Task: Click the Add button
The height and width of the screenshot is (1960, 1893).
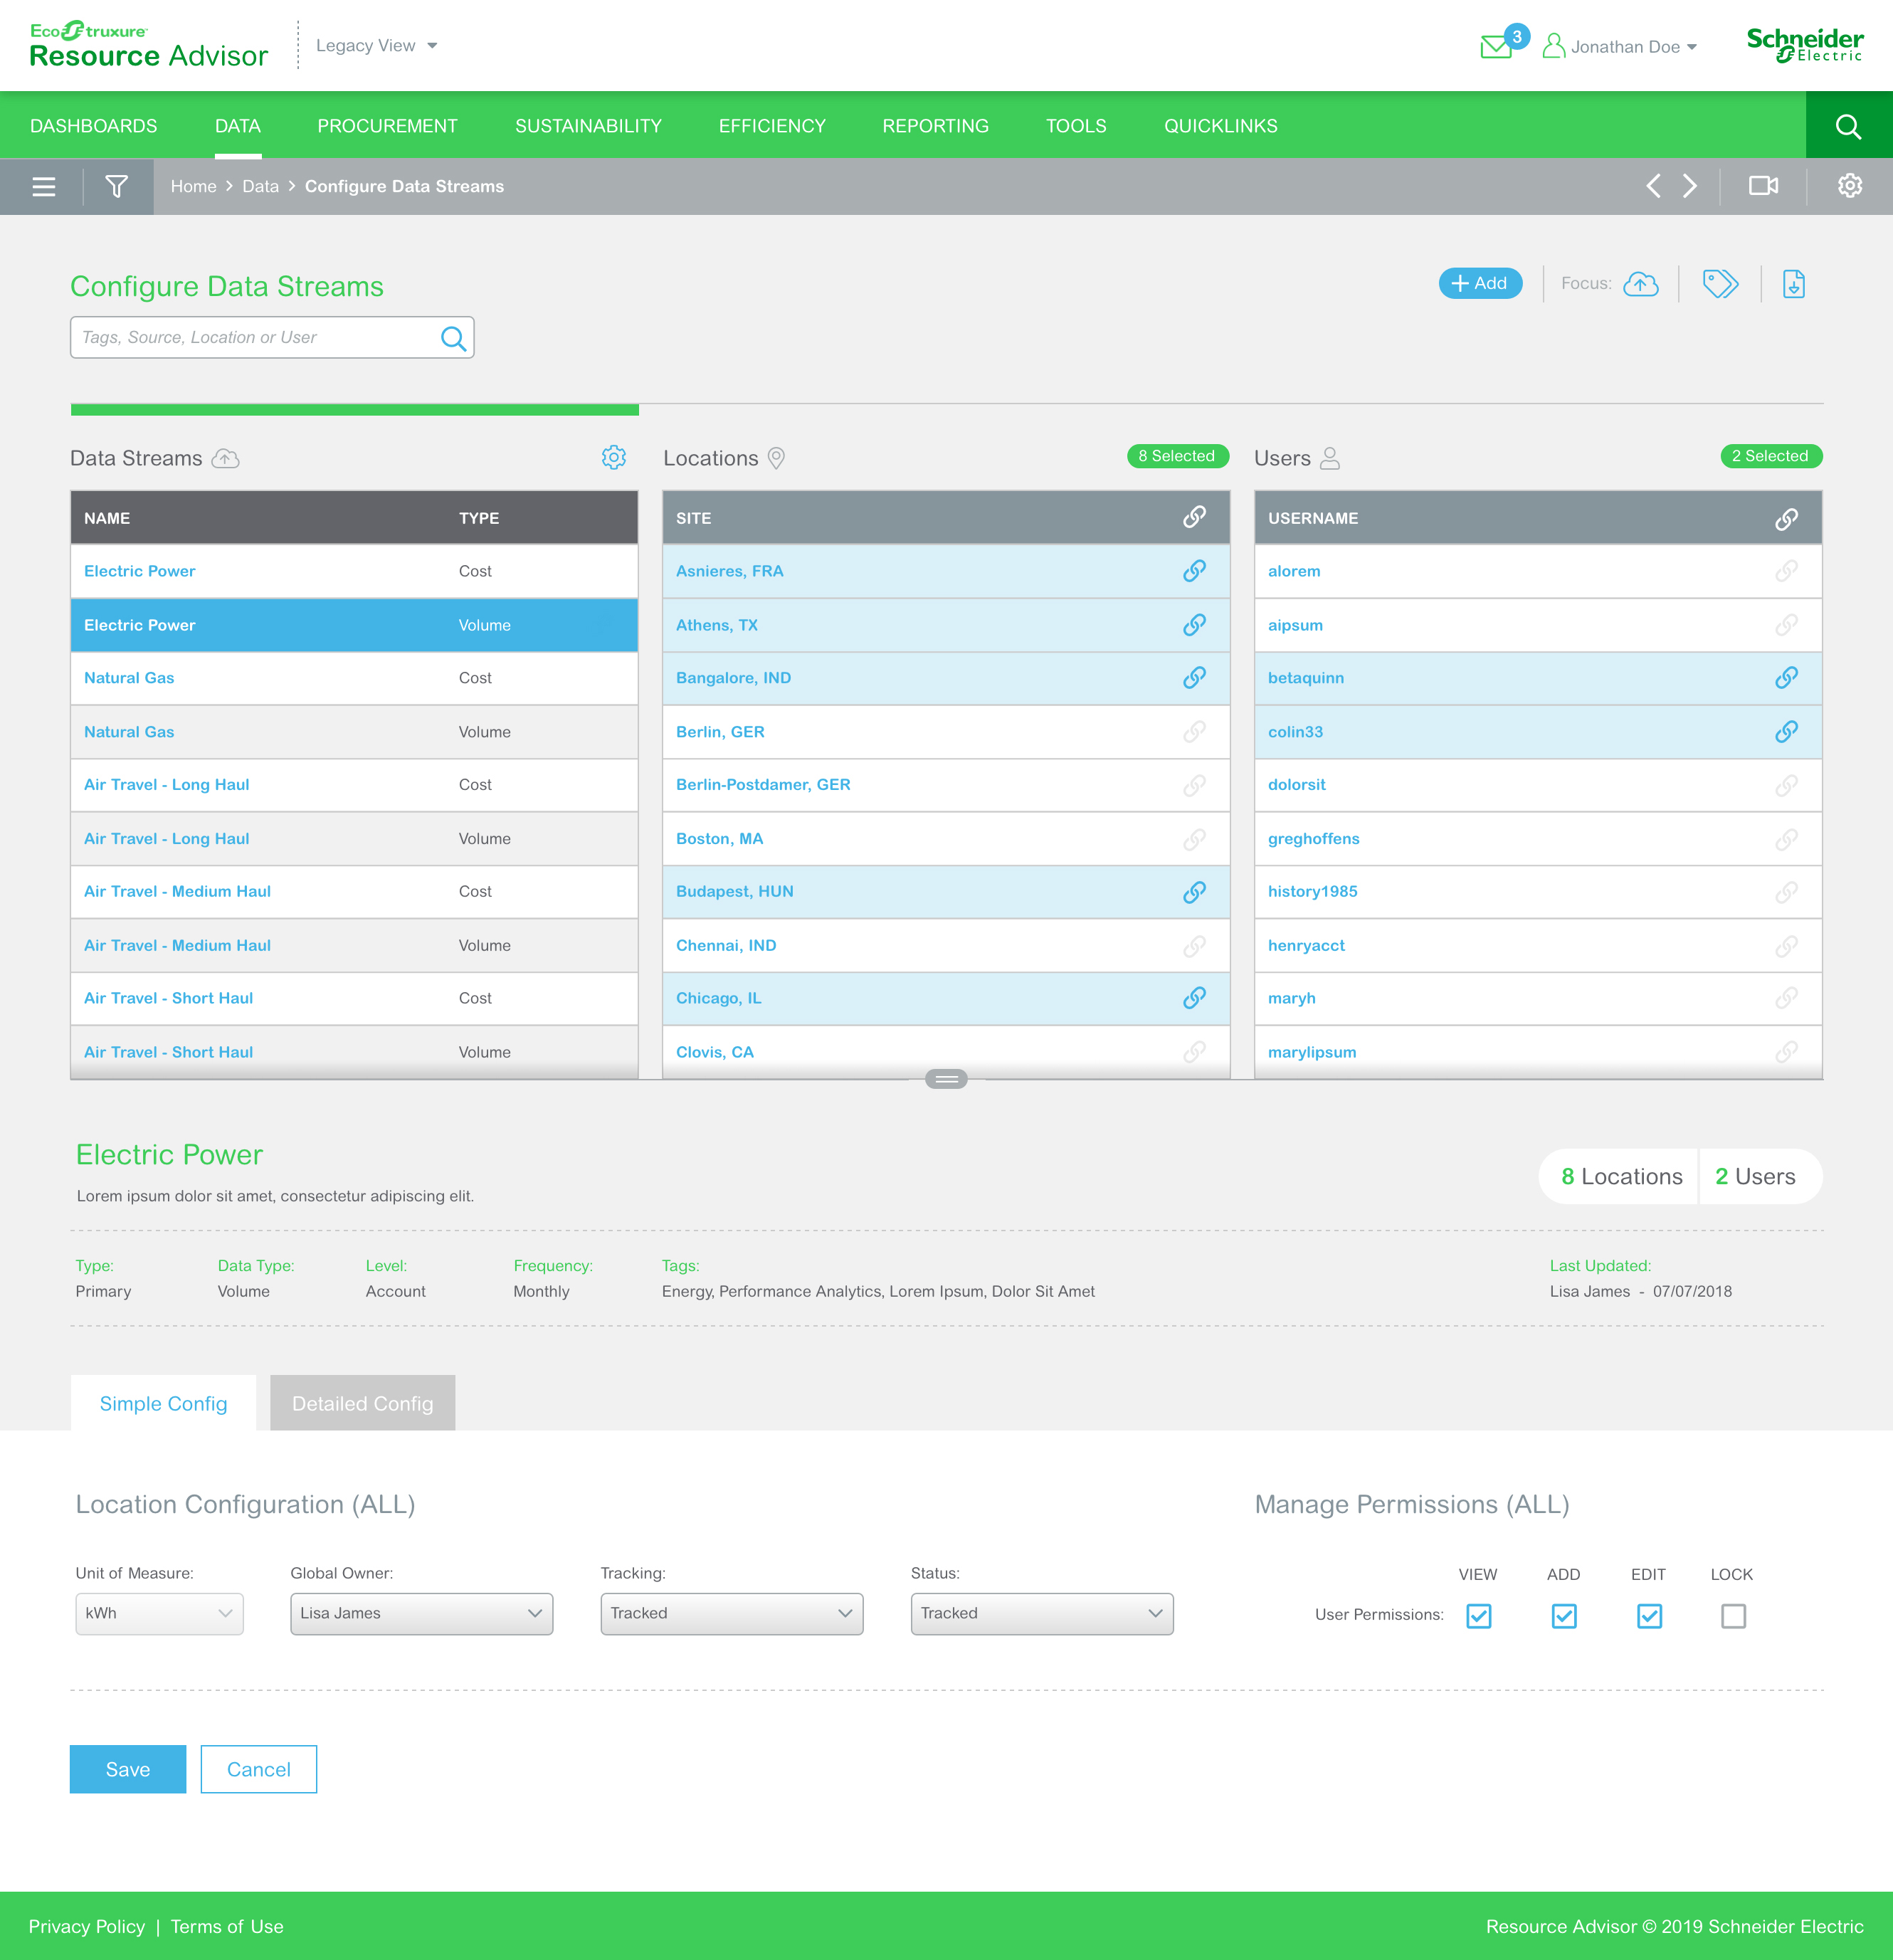Action: (1480, 284)
